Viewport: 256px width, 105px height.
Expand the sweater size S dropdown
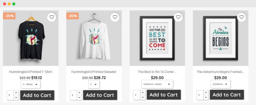tap(94, 84)
